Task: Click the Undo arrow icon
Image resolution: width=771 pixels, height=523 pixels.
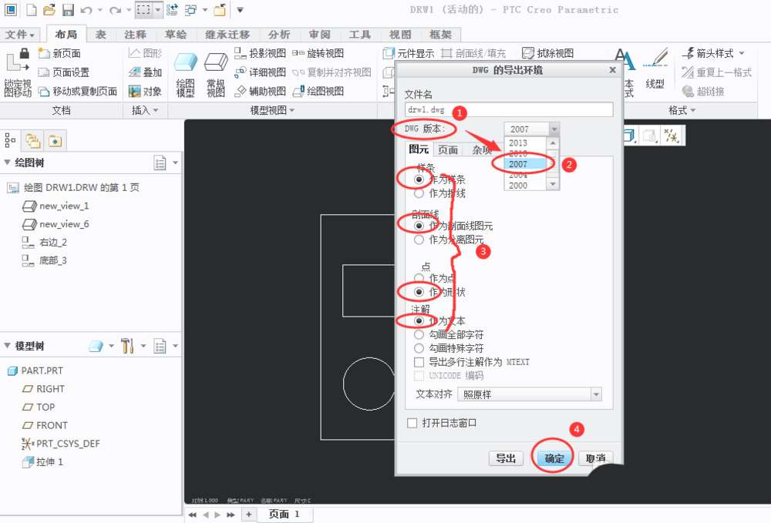Action: click(86, 10)
